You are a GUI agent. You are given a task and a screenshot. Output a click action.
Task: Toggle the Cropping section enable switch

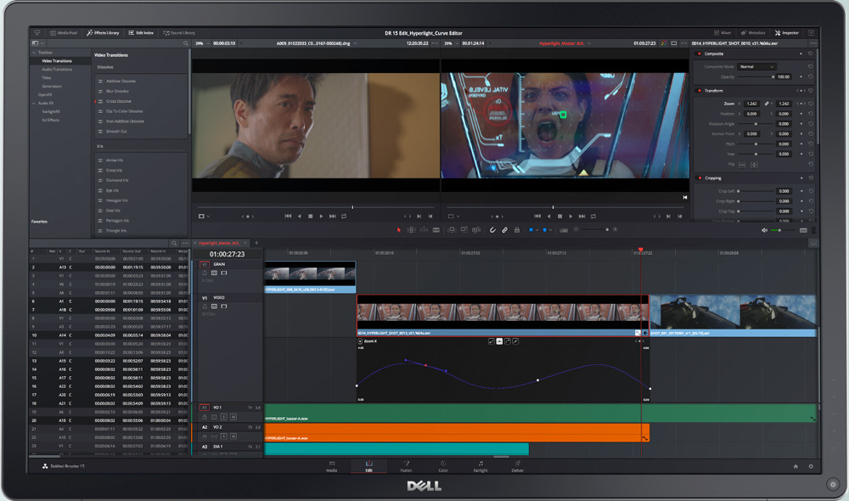[x=699, y=178]
